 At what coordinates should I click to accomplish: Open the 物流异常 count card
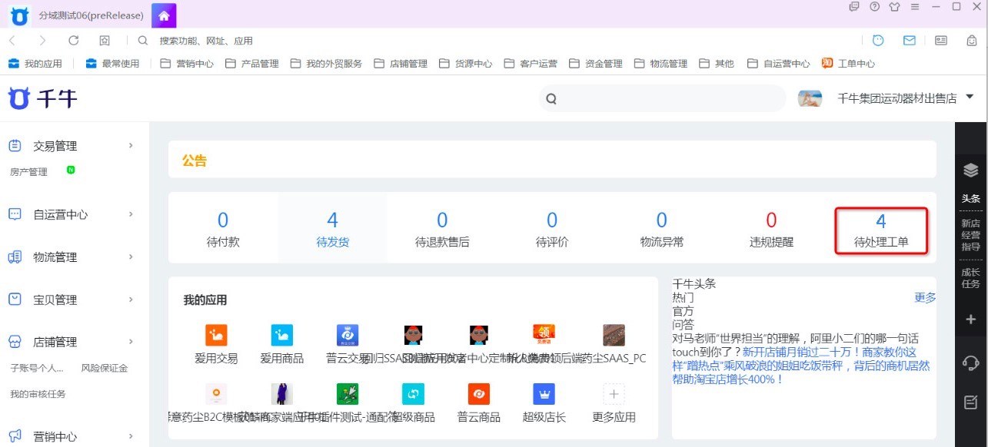point(662,230)
